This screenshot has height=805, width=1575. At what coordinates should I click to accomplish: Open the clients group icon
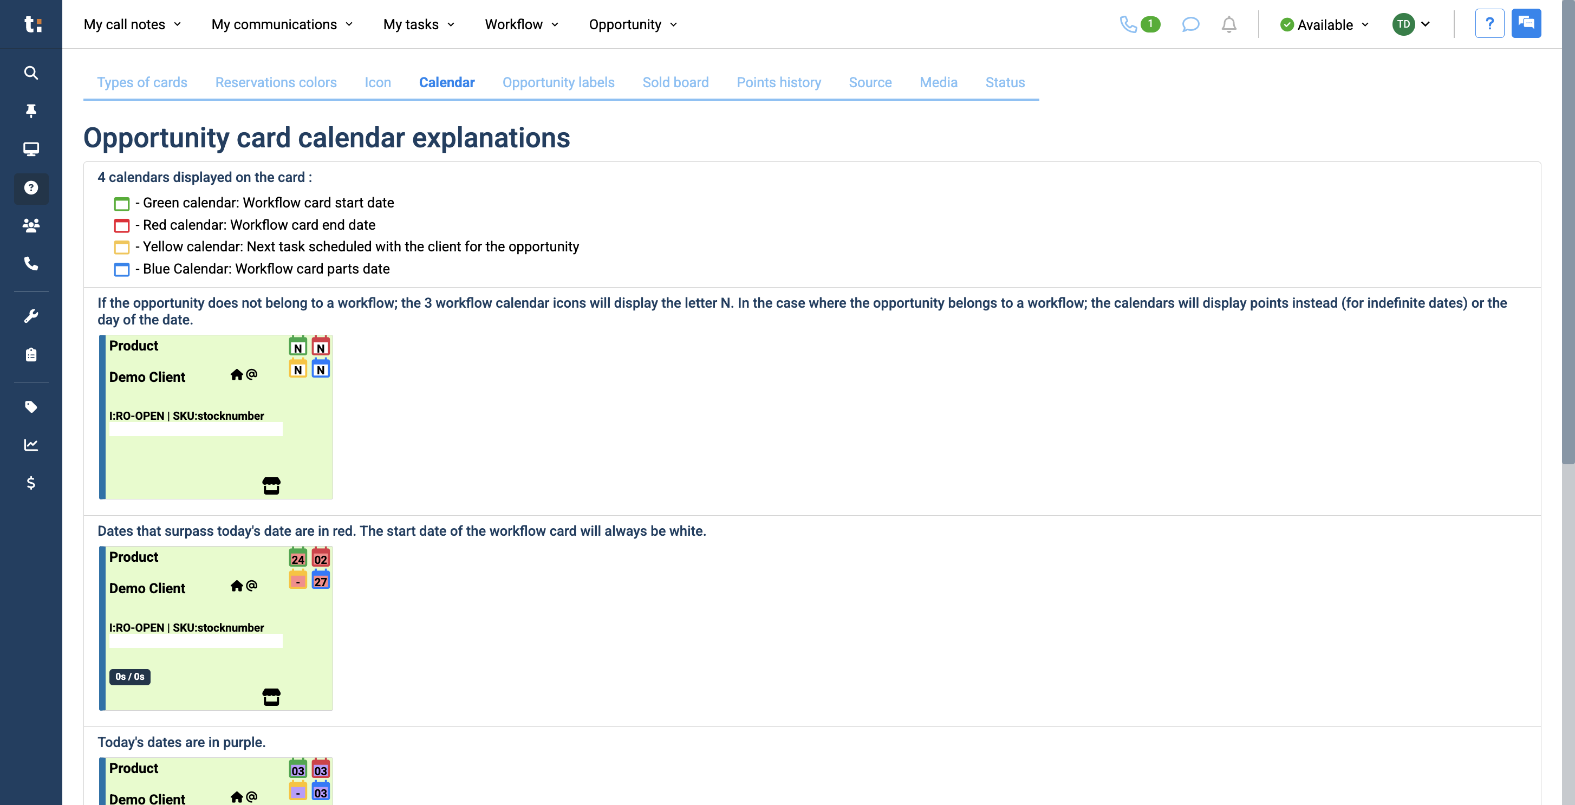tap(31, 226)
